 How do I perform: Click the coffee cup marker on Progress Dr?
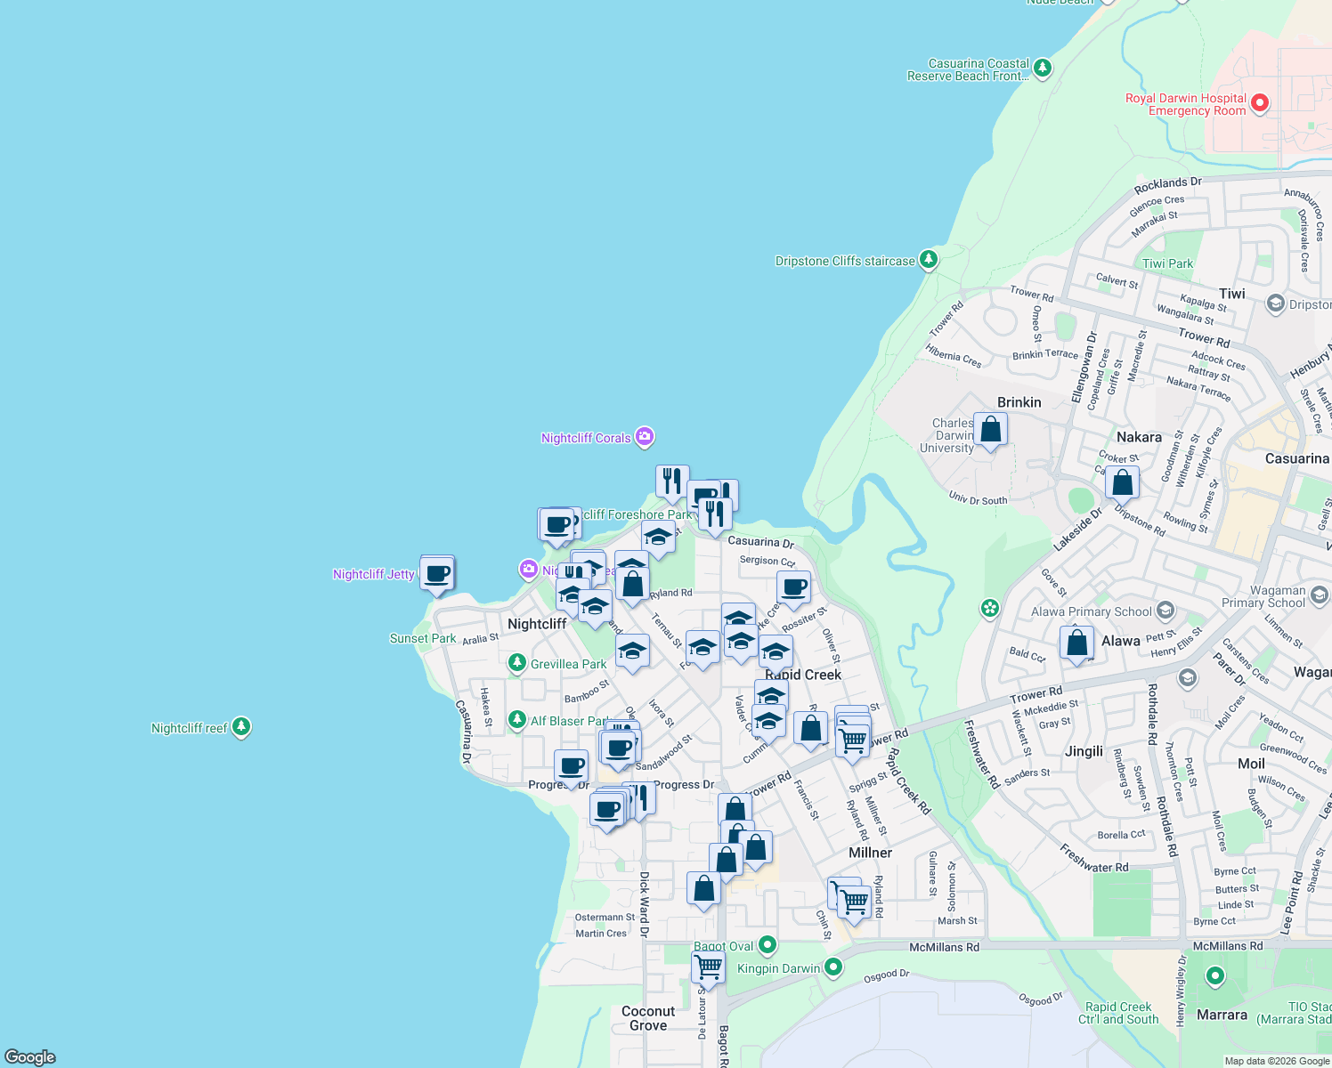pos(572,767)
